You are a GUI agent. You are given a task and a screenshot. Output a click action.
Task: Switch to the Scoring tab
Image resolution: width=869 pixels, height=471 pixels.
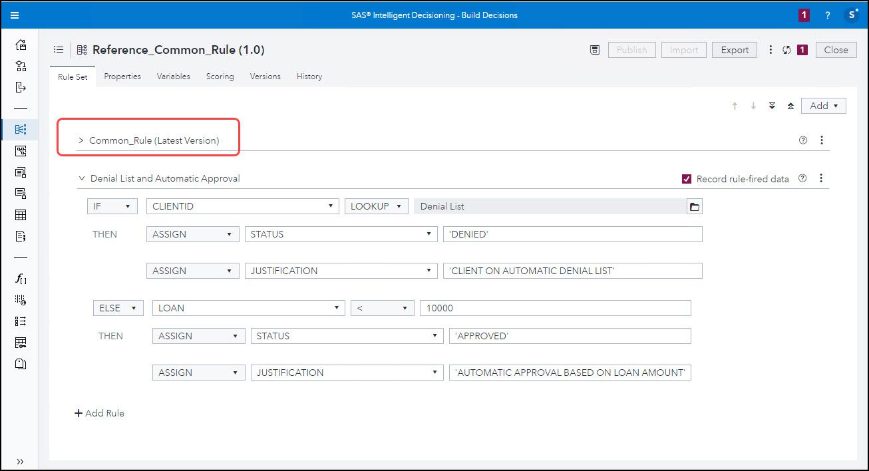(x=220, y=77)
